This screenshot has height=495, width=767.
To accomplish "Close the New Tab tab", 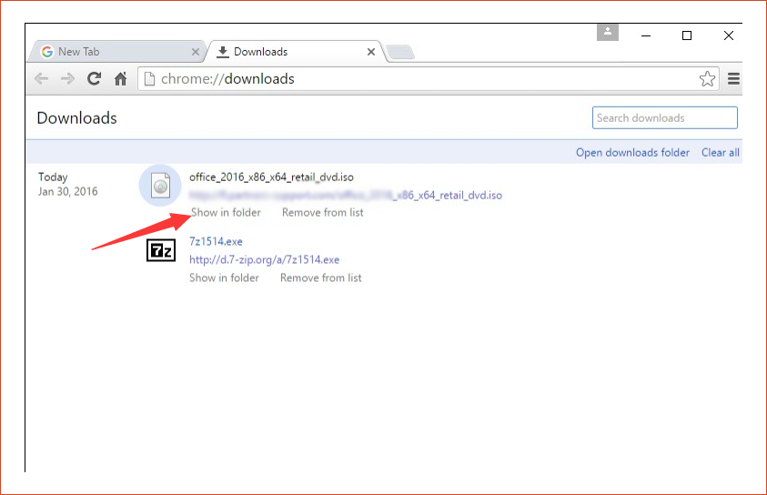I will 196,52.
